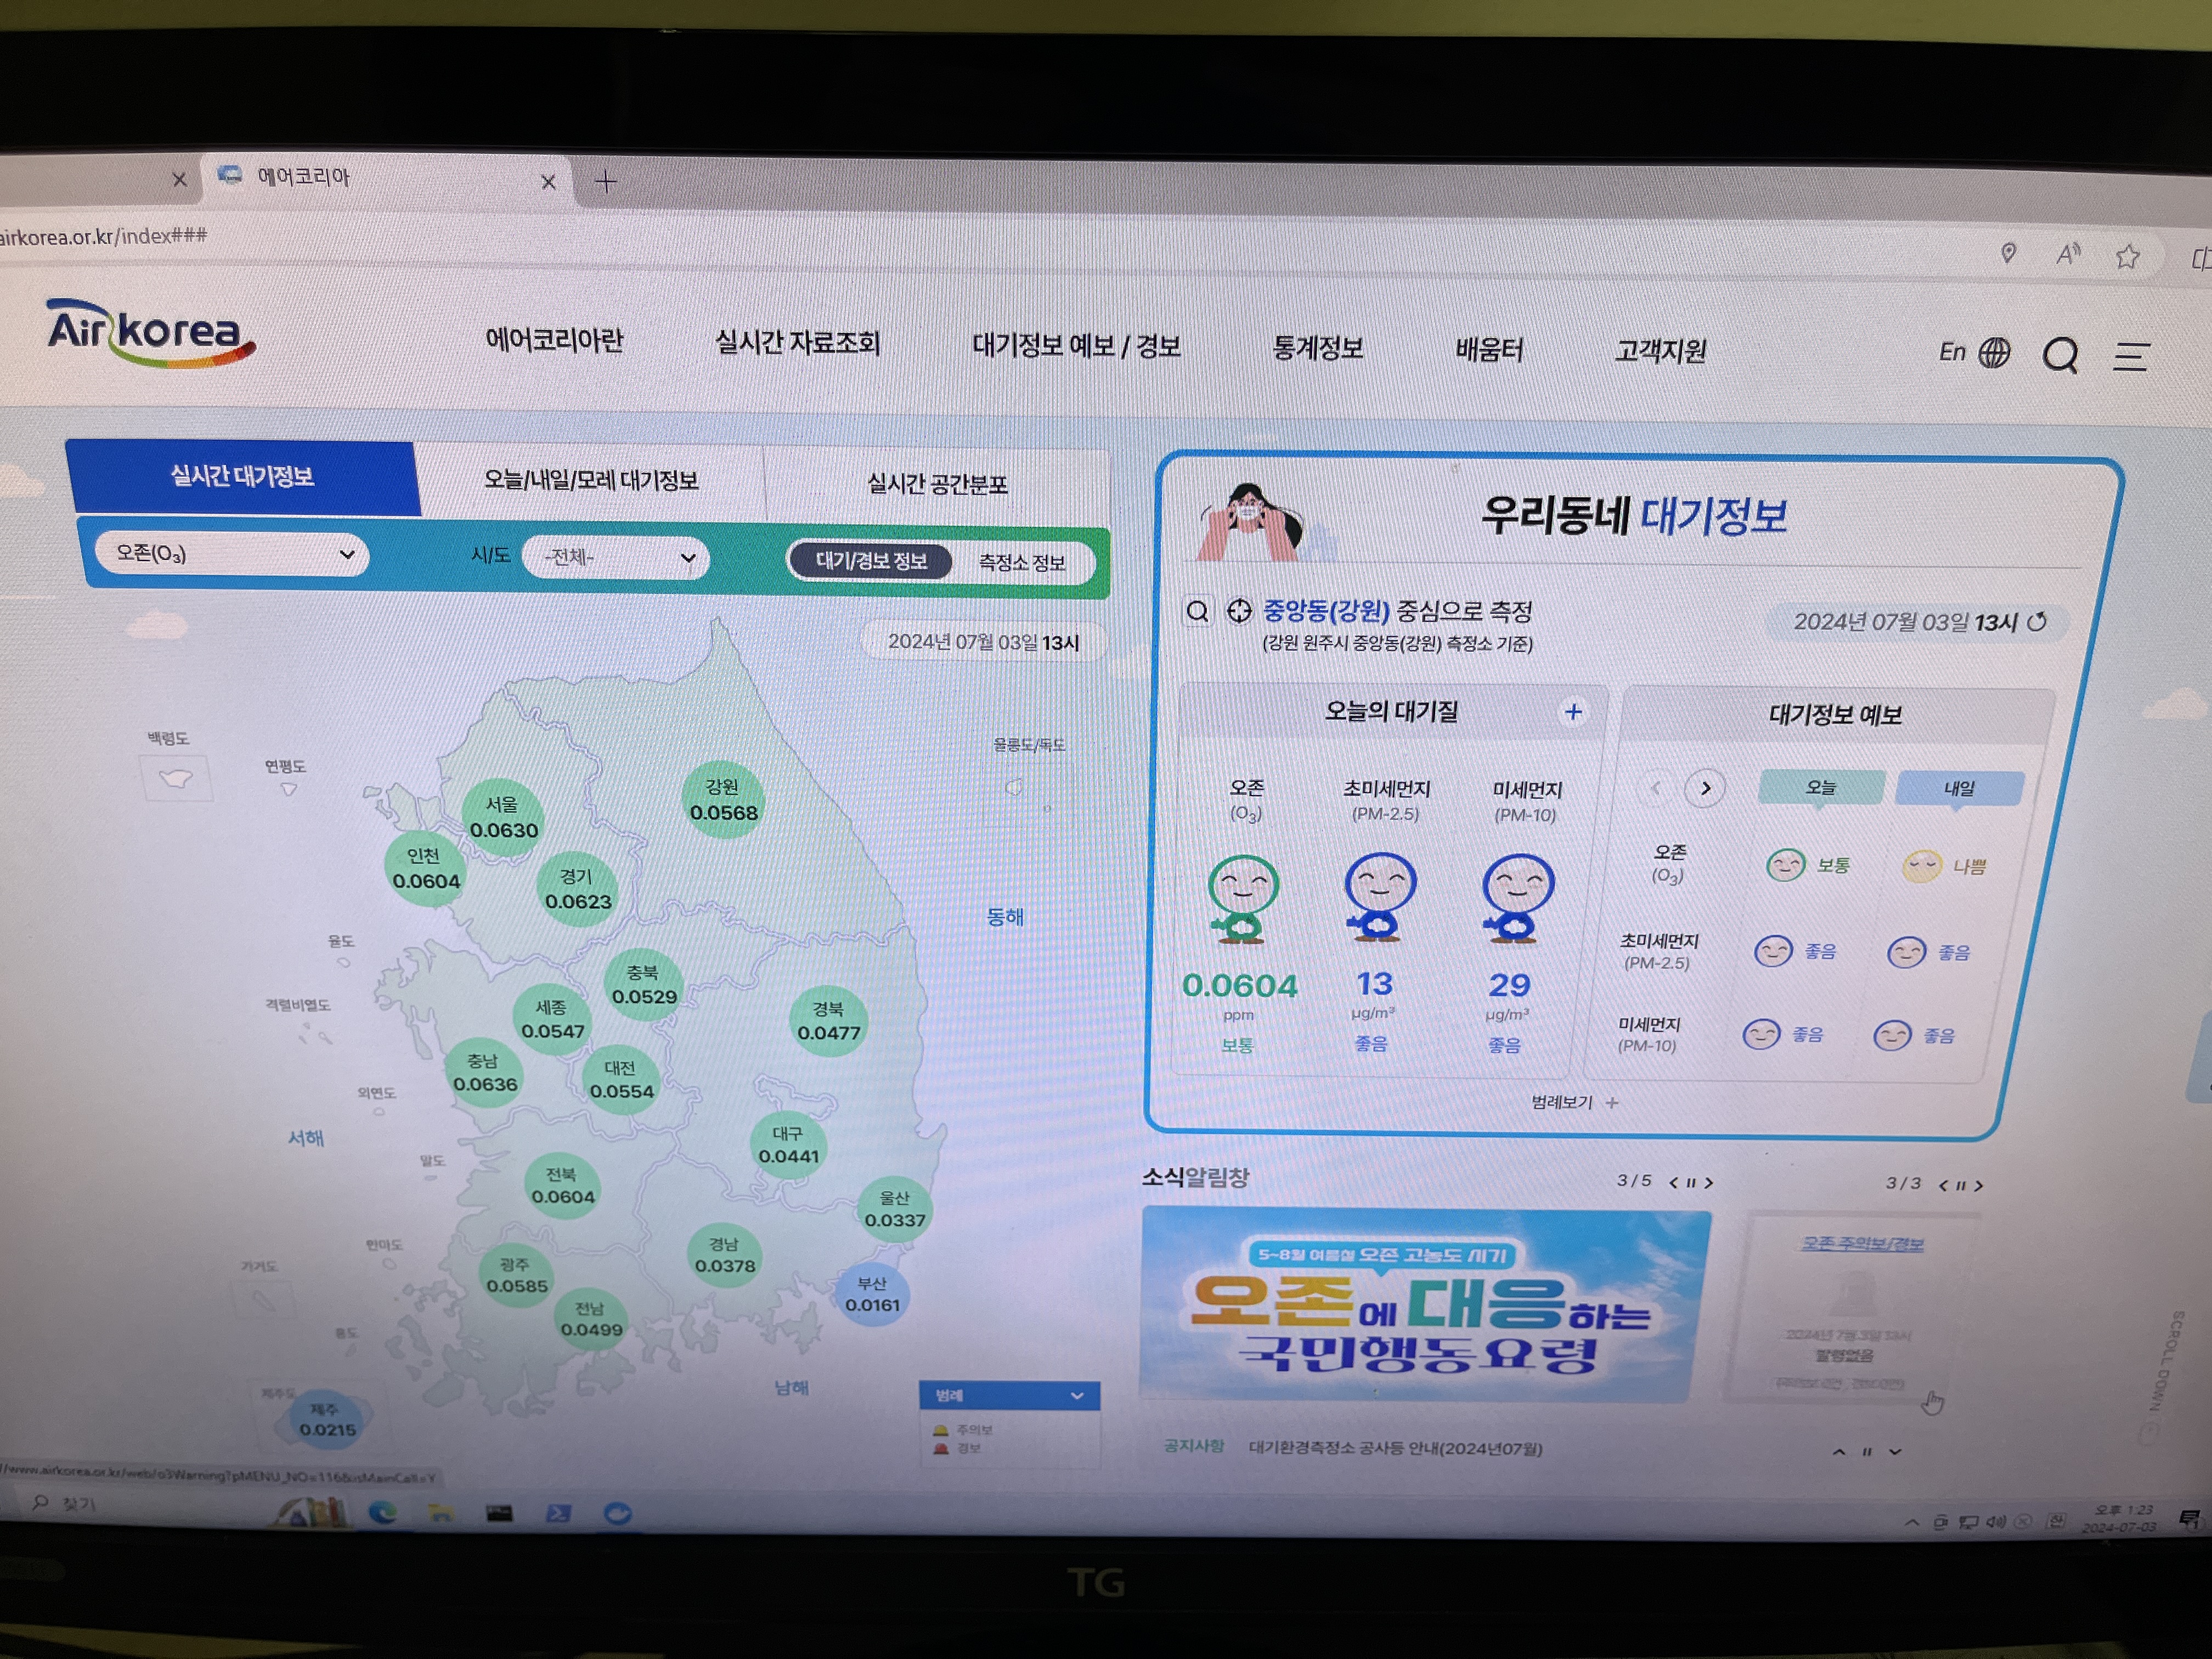This screenshot has width=2212, height=1659.
Task: Go to previous banner in 3/5 slider
Action: [x=1673, y=1182]
